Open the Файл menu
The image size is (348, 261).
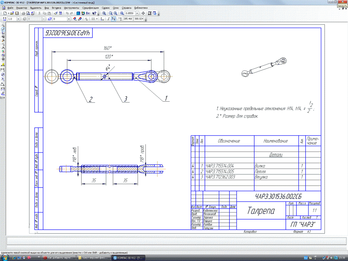(x=10, y=8)
